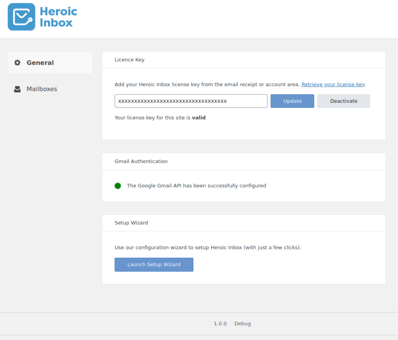
Task: Focus the license key input field
Action: point(191,101)
